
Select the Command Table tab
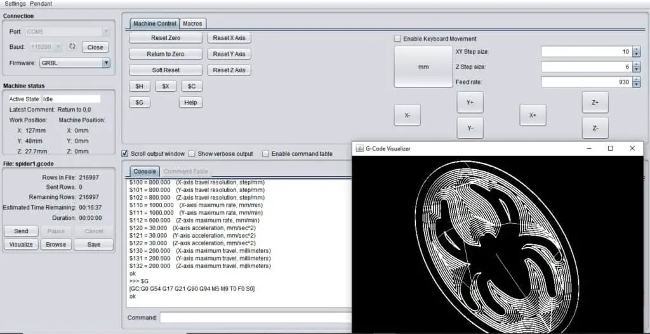[x=186, y=171]
